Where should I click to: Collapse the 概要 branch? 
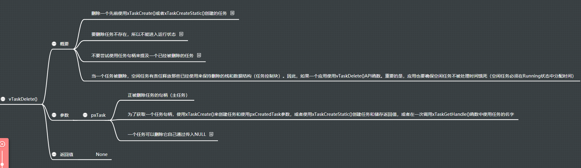[x=54, y=44]
